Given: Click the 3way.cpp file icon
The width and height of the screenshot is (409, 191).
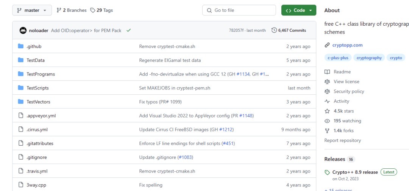Looking at the screenshot, I should tap(21, 185).
